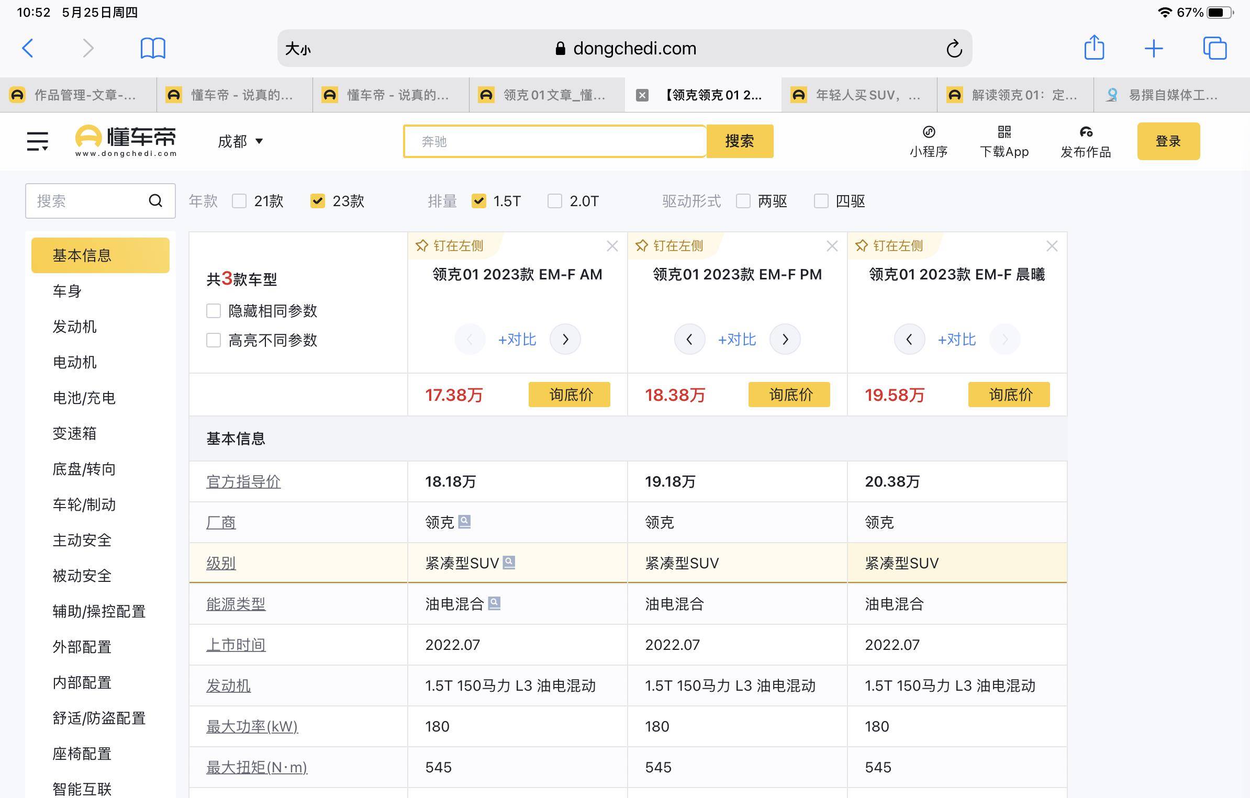The width and height of the screenshot is (1250, 798).
Task: Add EM-F 晨曦 to 对比
Action: [957, 340]
